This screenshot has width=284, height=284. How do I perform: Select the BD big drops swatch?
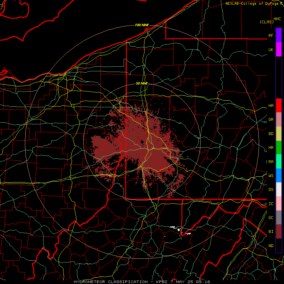click(x=279, y=133)
